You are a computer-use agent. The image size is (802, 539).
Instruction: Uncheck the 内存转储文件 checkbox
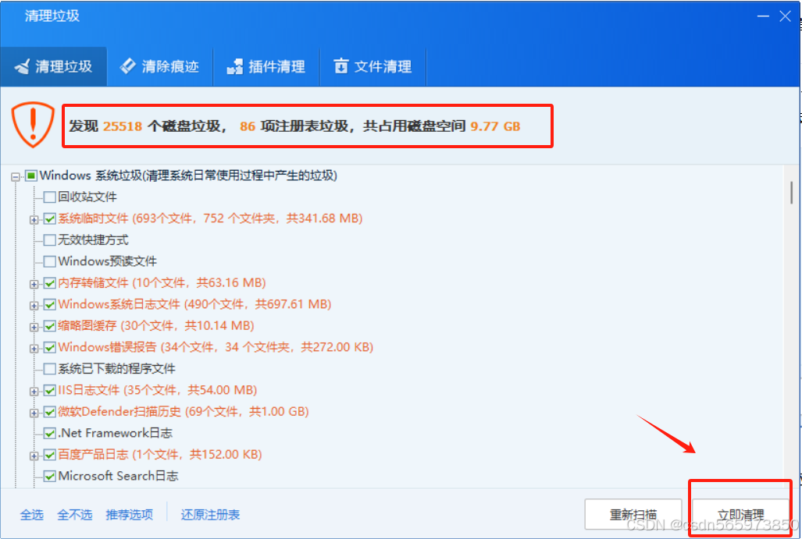pos(50,283)
